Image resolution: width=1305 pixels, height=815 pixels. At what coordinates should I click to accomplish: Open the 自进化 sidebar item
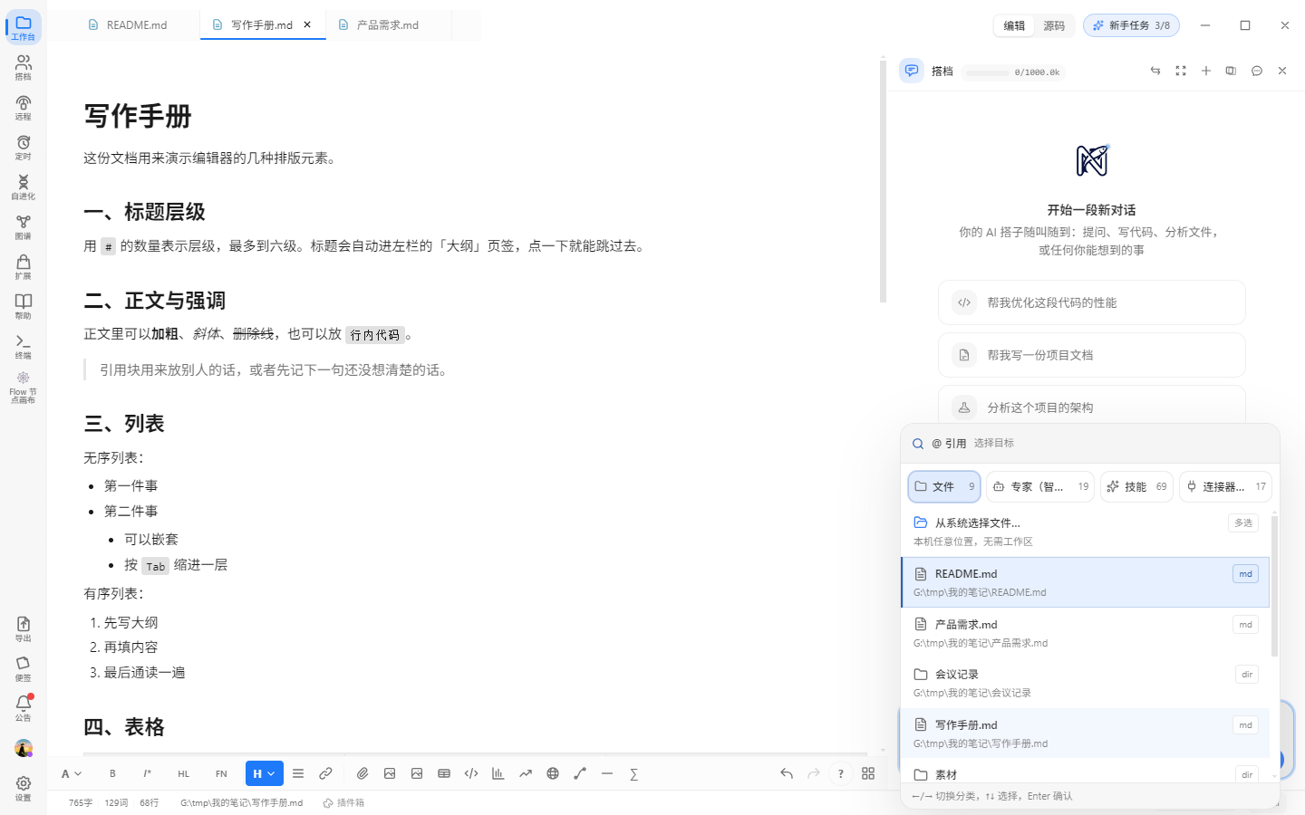(x=24, y=187)
